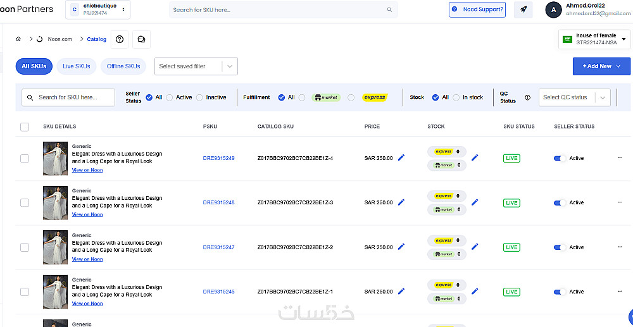The image size is (633, 327).
Task: Toggle seller status switch for DRE9315249
Action: [560, 158]
